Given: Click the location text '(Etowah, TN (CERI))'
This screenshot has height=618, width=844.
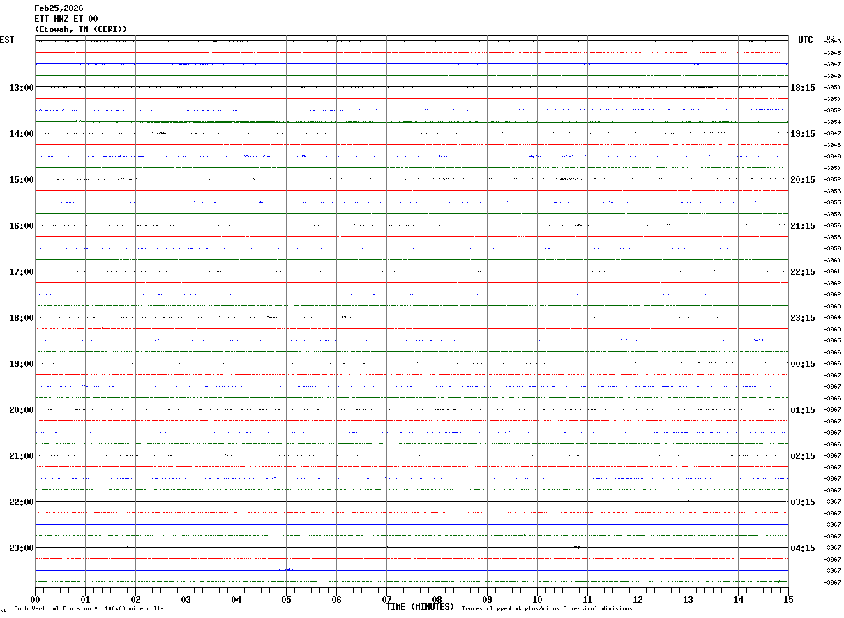Looking at the screenshot, I should (81, 29).
